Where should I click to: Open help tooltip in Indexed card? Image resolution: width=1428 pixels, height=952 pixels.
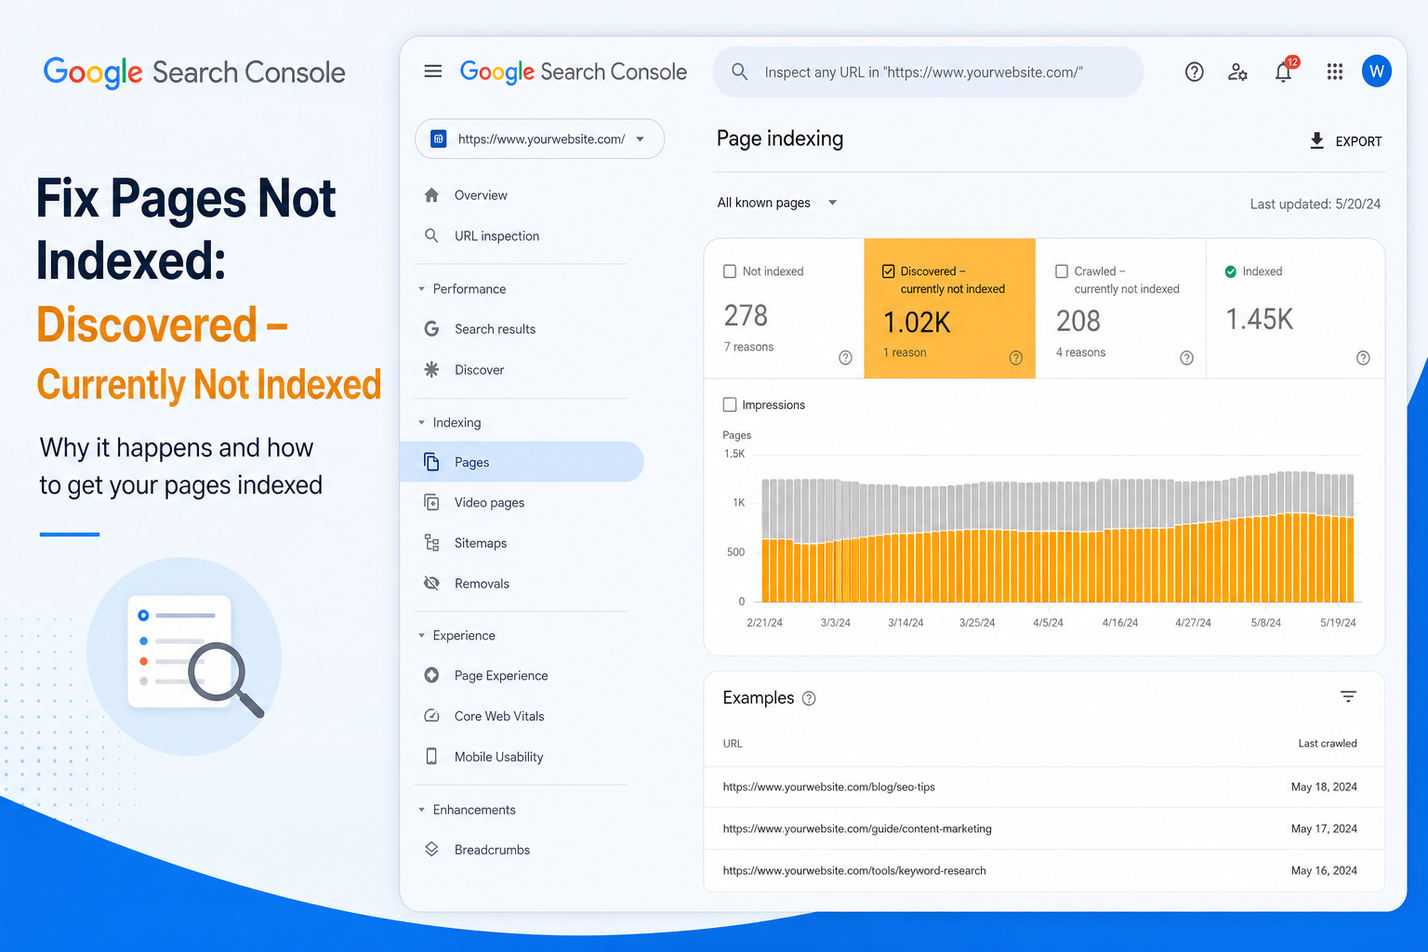pos(1363,358)
